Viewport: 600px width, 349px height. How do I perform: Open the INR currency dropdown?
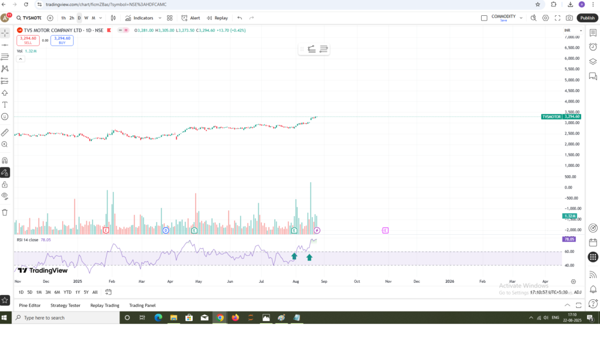pos(573,30)
